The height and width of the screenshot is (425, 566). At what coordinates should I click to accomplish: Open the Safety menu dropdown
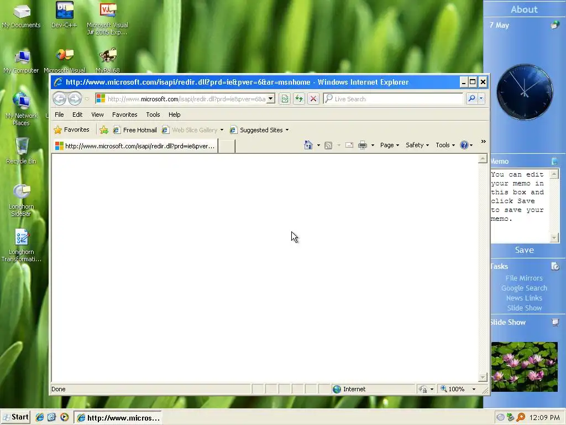pyautogui.click(x=417, y=146)
